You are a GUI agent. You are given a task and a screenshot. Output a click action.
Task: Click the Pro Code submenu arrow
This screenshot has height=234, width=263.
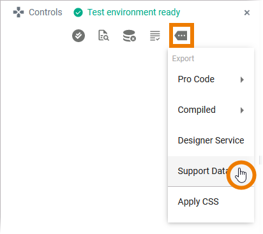(242, 80)
